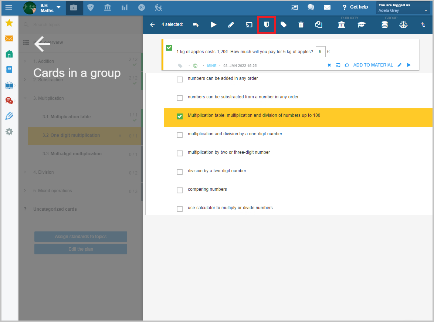The width and height of the screenshot is (434, 322).
Task: Click the thumbs-up icon on apples card
Action: [x=347, y=65]
